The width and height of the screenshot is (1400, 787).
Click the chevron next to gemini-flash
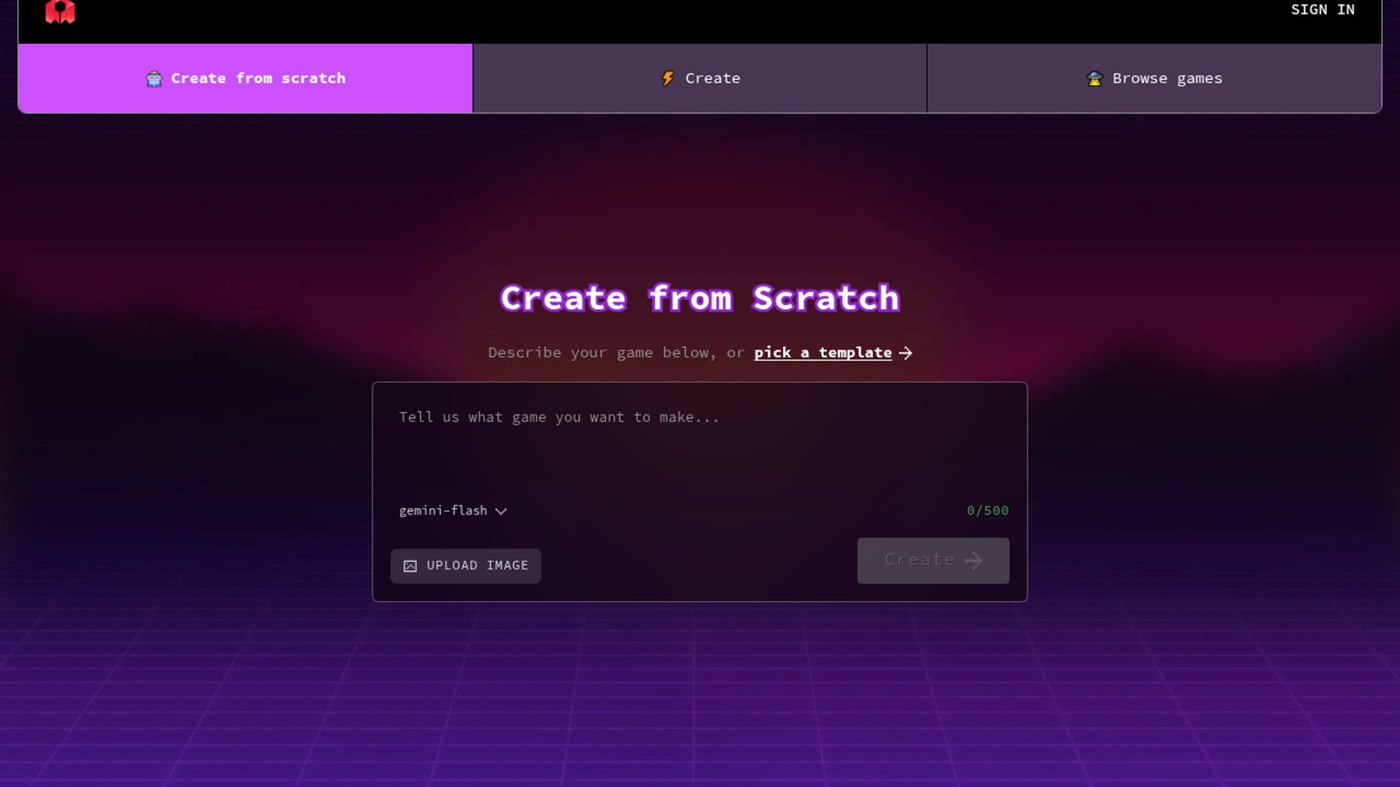(x=501, y=512)
